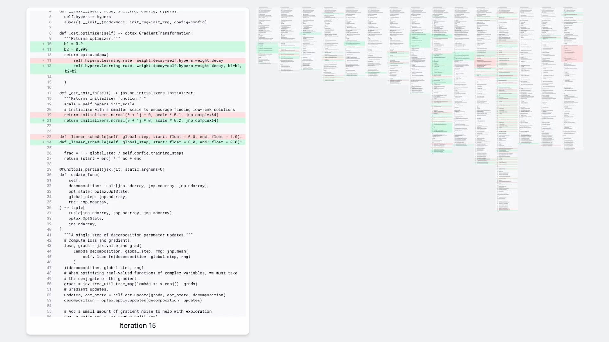609x342 pixels.
Task: Click the 'grads = jax.tree_util.tree_map' line
Action: (x=130, y=284)
